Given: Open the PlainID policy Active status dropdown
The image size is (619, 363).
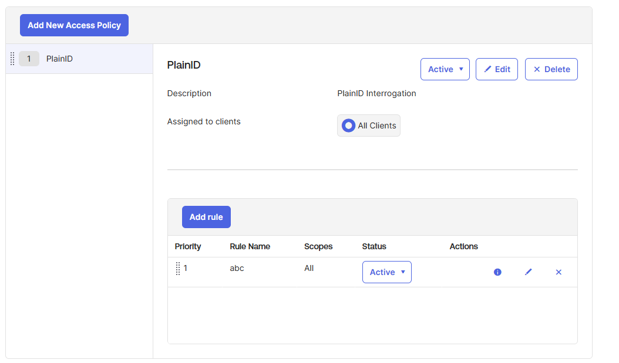Looking at the screenshot, I should [445, 69].
